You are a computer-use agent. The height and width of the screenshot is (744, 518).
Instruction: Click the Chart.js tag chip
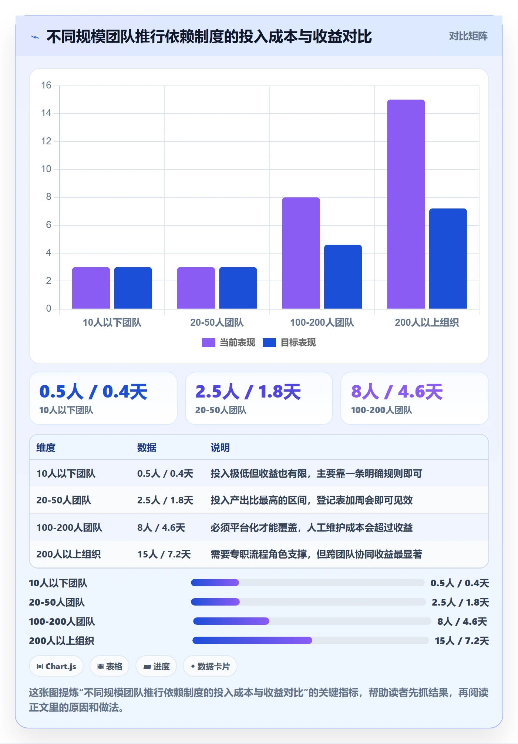56,666
